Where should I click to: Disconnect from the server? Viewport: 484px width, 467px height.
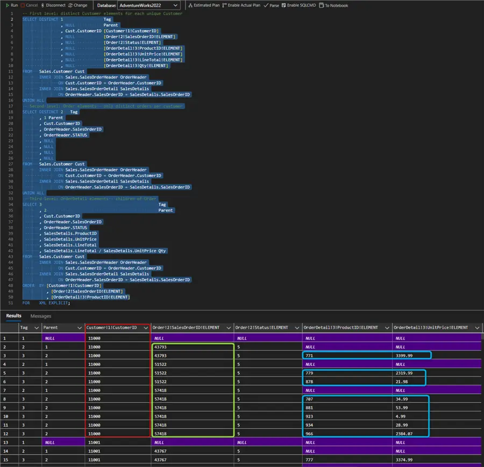tap(53, 5)
